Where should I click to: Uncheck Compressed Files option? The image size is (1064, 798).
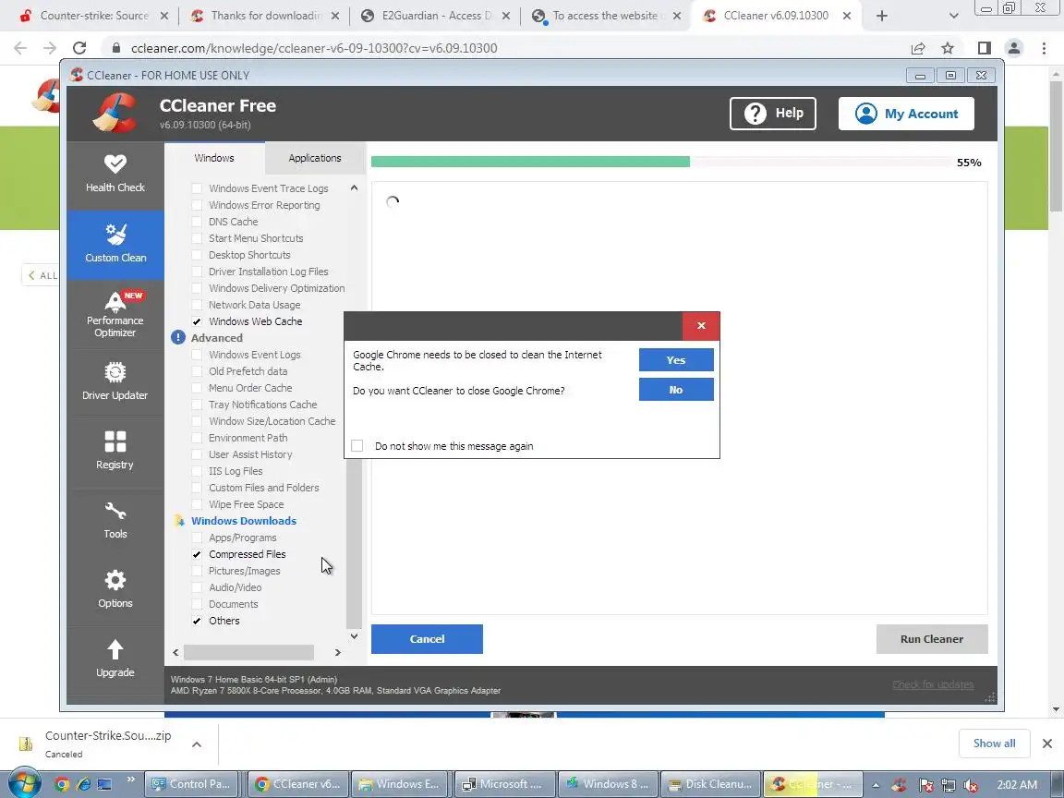click(x=197, y=554)
